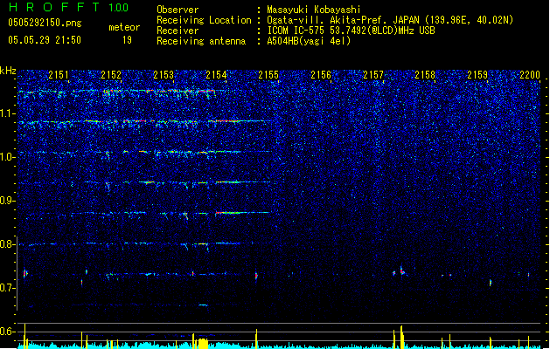This screenshot has height=349, width=550.
Task: Click the meteor echo just after 2157
Action: (x=402, y=271)
